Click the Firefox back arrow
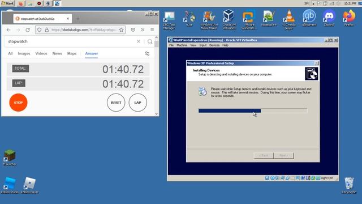This screenshot has width=362, height=204. pos(8,30)
